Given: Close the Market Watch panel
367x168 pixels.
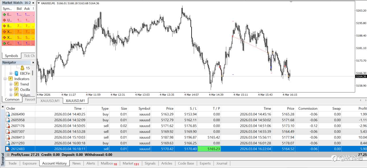Looking at the screenshot, I should point(33,3).
